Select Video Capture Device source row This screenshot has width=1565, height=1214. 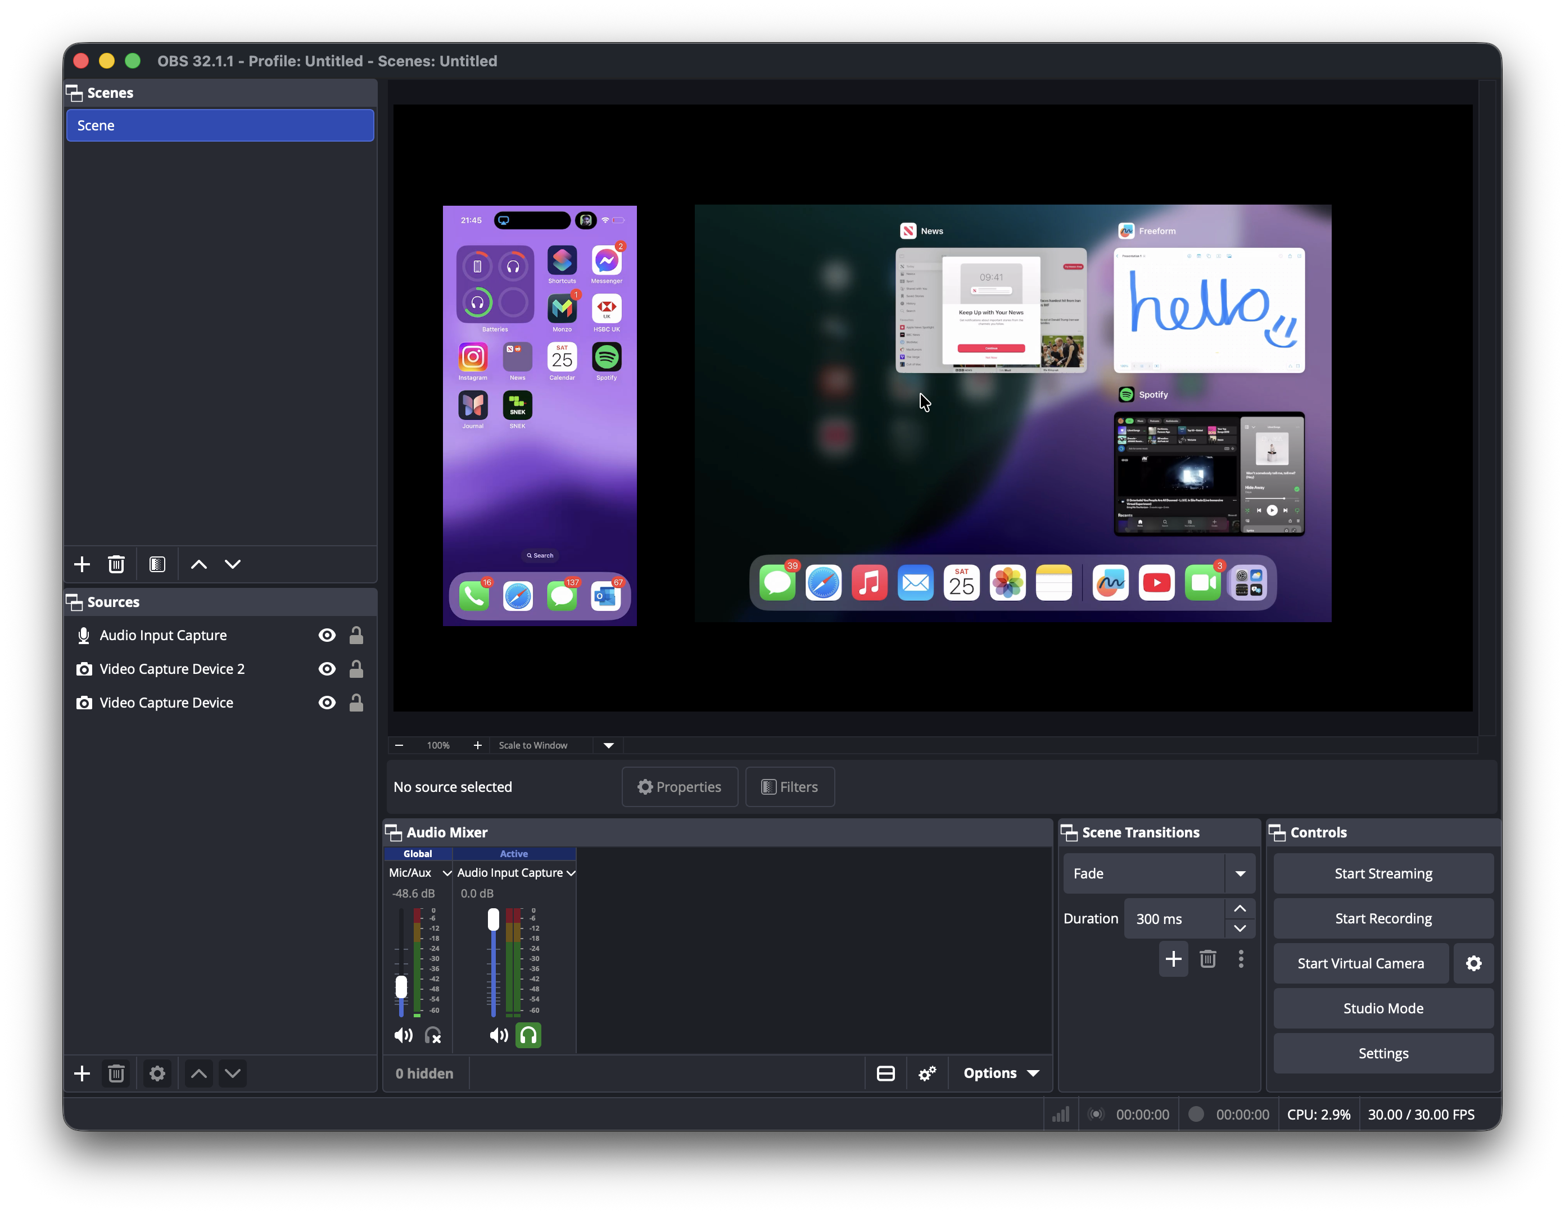[220, 703]
